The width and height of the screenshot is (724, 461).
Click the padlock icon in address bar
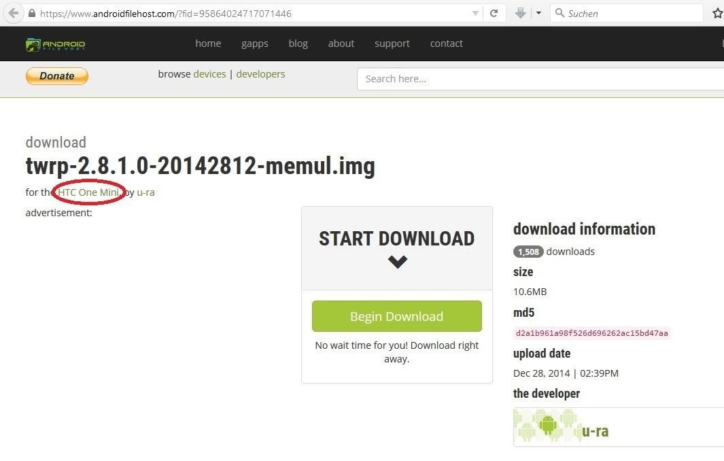pyautogui.click(x=32, y=14)
